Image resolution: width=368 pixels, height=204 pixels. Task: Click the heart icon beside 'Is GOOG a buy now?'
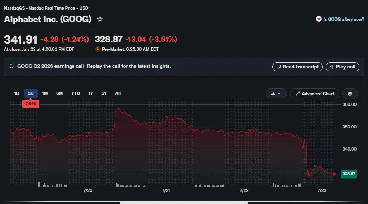[319, 19]
